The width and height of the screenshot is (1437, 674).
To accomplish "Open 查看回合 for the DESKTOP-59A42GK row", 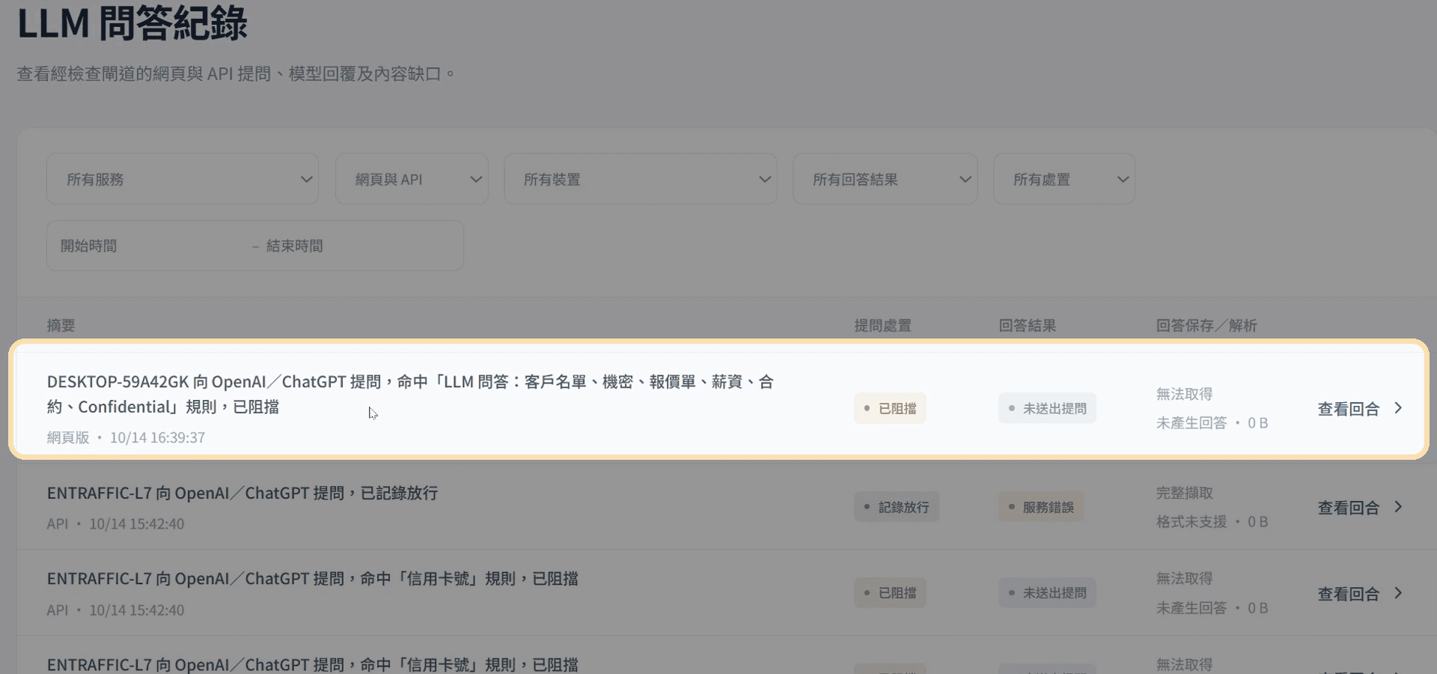I will click(x=1348, y=409).
